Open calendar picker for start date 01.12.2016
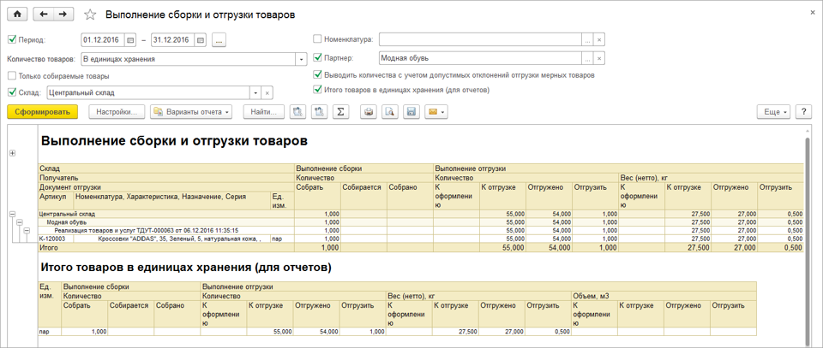The width and height of the screenshot is (823, 348). click(130, 39)
